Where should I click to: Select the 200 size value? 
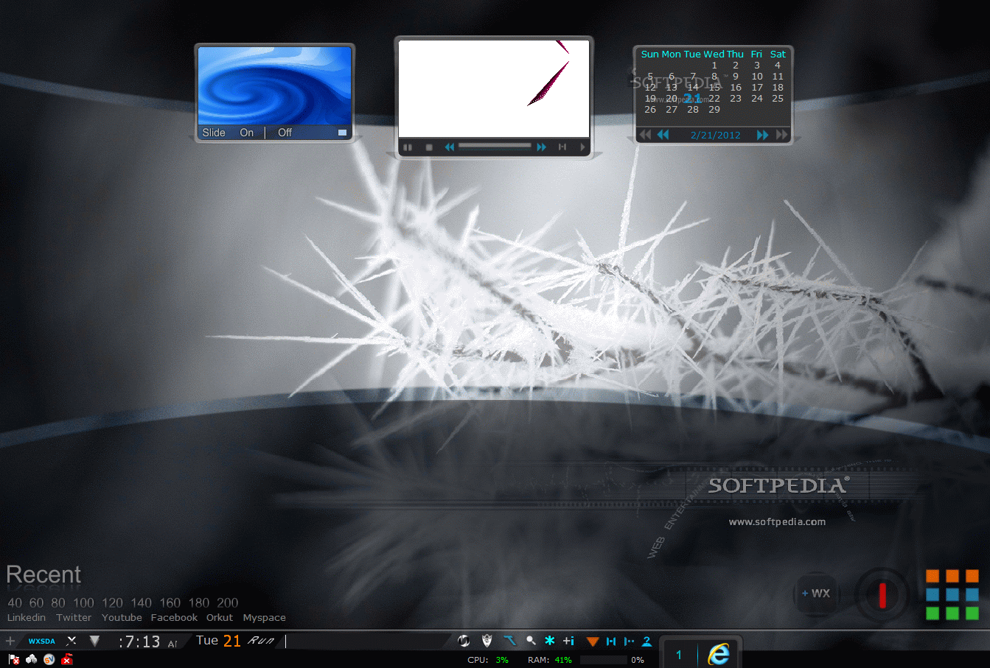tap(228, 602)
